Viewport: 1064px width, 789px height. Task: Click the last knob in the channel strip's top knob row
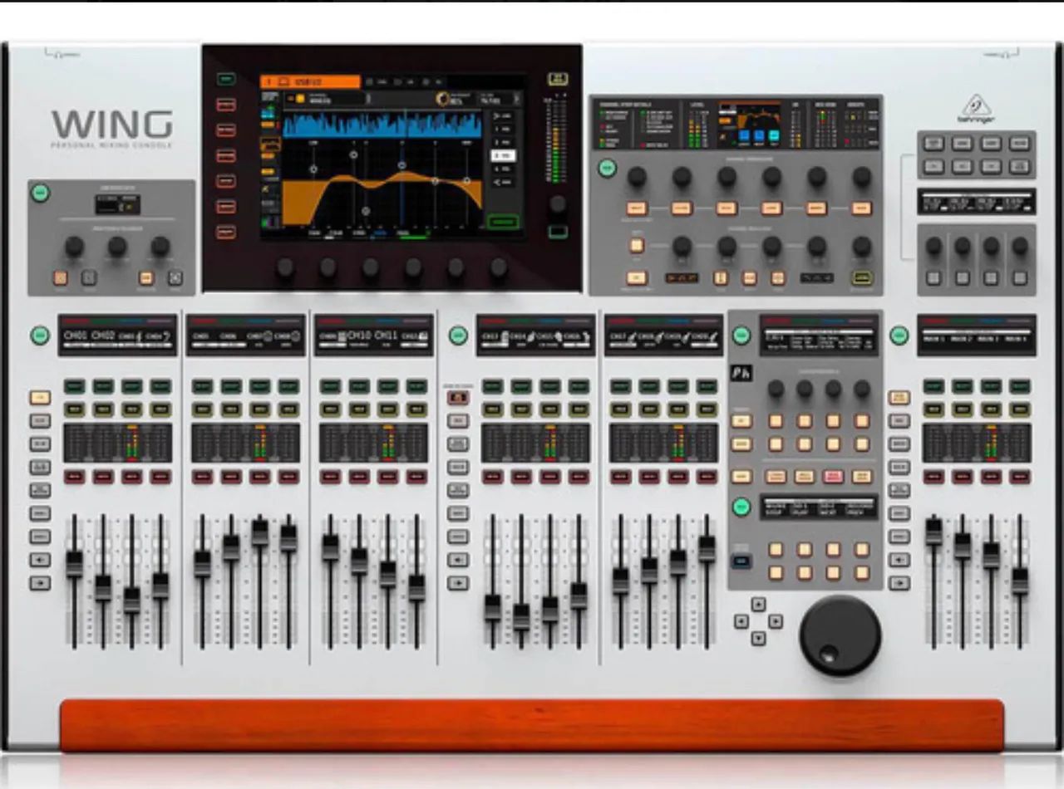click(x=862, y=177)
